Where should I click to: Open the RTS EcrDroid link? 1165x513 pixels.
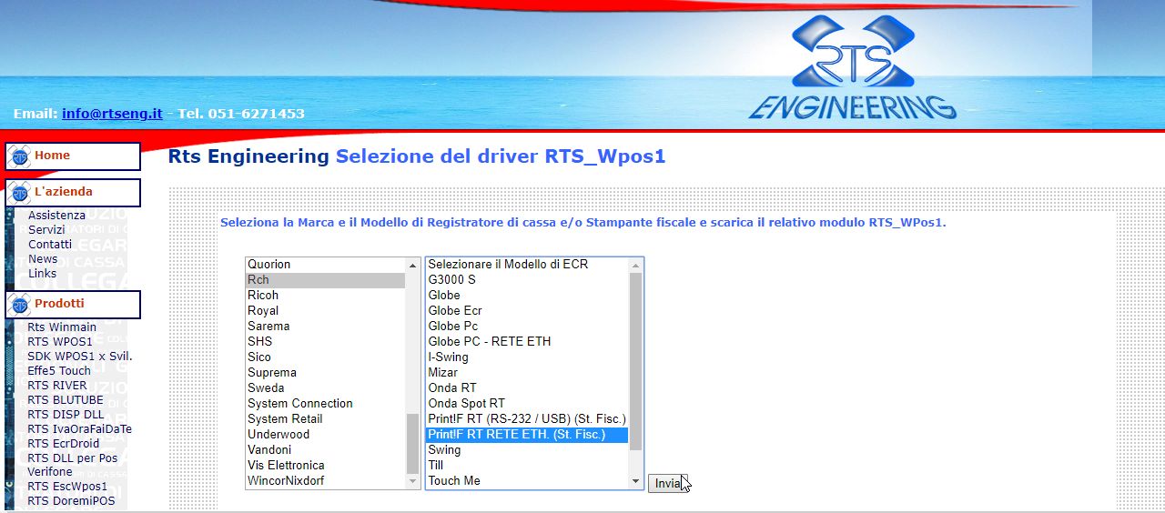click(64, 444)
